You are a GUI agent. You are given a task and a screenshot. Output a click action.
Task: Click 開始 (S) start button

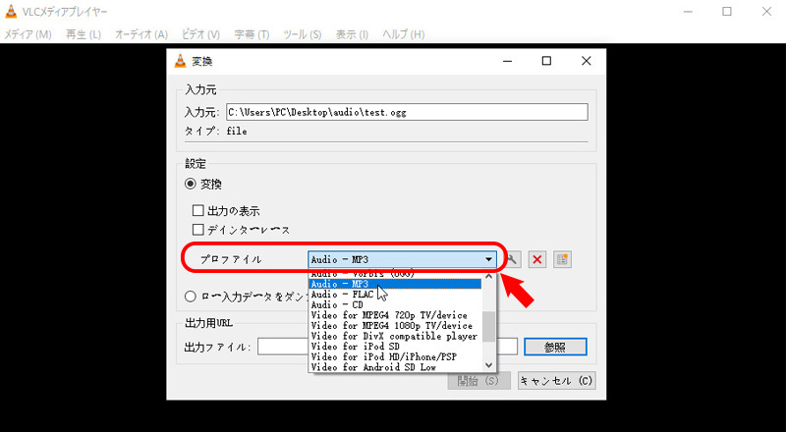click(x=478, y=381)
